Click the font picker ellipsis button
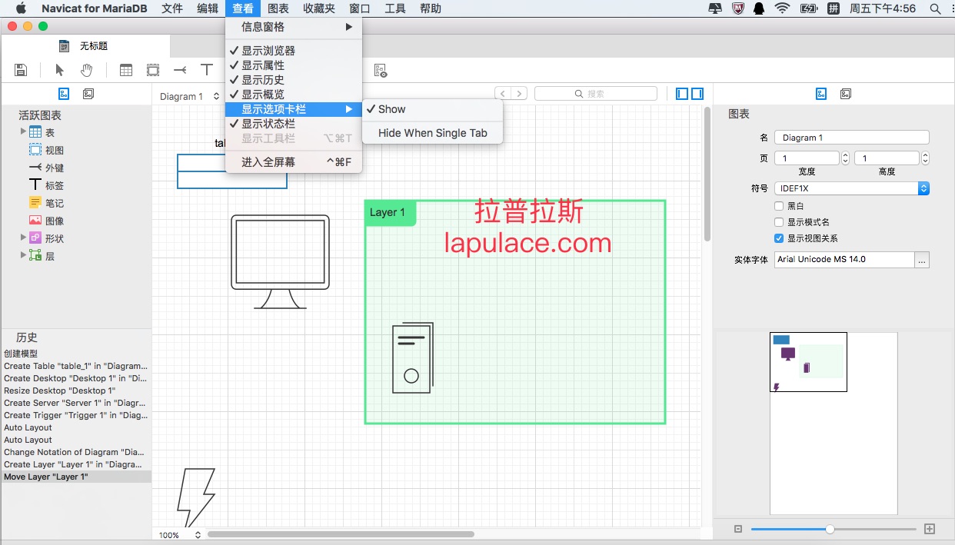955x545 pixels. click(922, 260)
